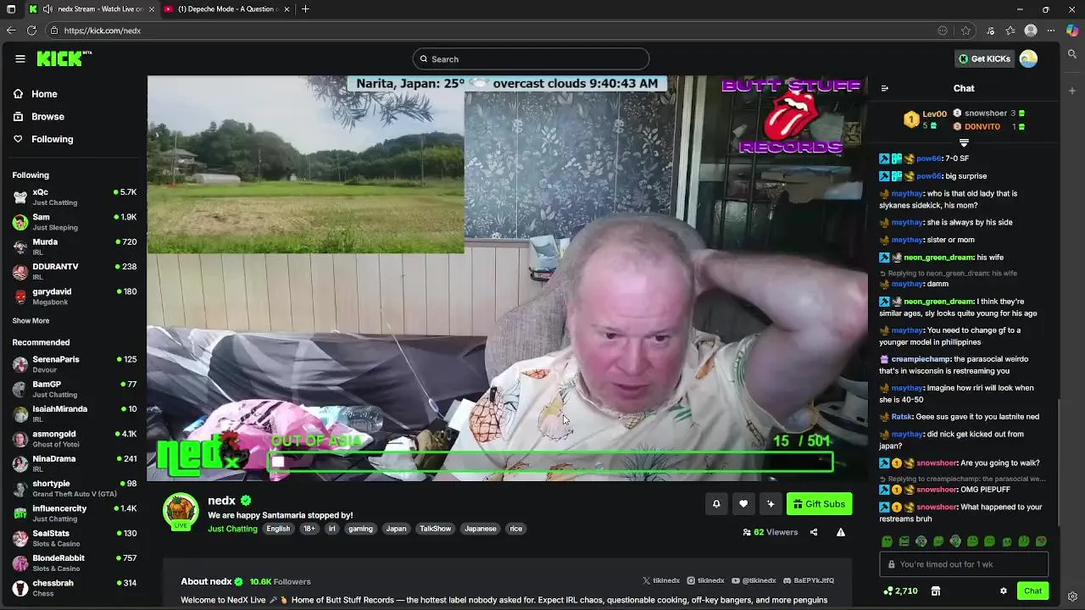Image resolution: width=1085 pixels, height=610 pixels.
Task: Click the browser sidebar search icon
Action: click(1072, 54)
